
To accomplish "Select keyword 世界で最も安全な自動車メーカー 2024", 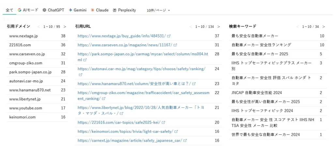I will coord(278,135).
